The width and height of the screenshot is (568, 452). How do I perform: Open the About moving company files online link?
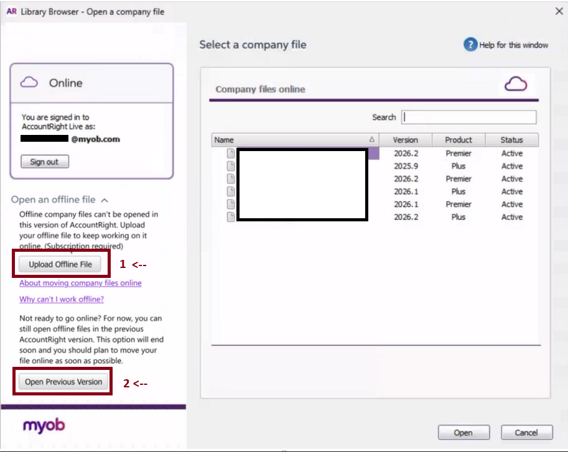(80, 283)
